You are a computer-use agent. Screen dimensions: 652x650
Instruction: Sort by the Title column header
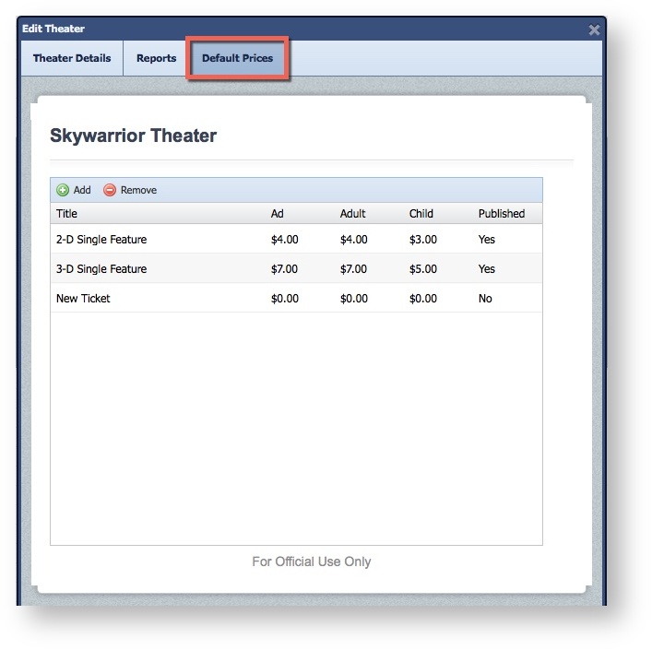[x=67, y=214]
